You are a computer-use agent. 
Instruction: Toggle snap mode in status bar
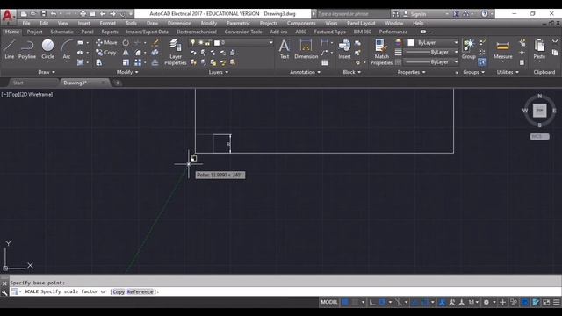point(355,302)
